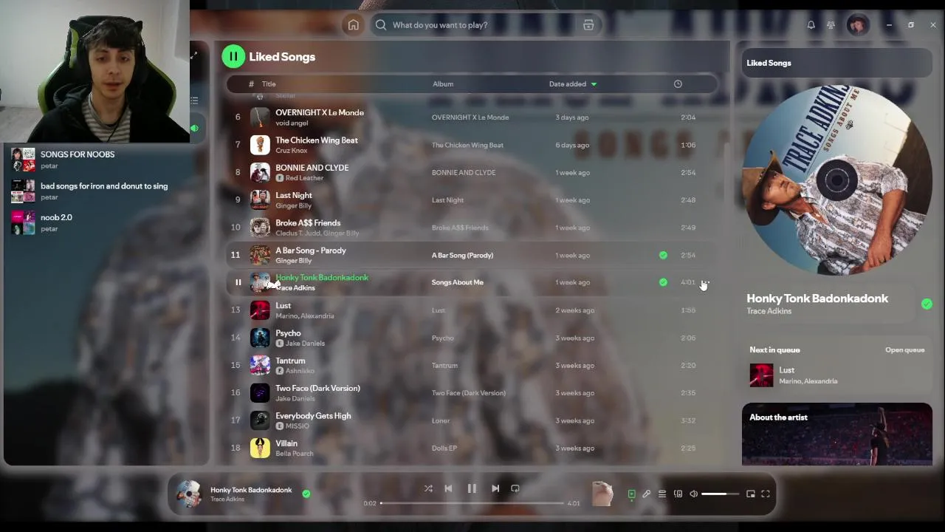The width and height of the screenshot is (945, 532).
Task: Toggle shuffle in the player bar
Action: point(428,488)
